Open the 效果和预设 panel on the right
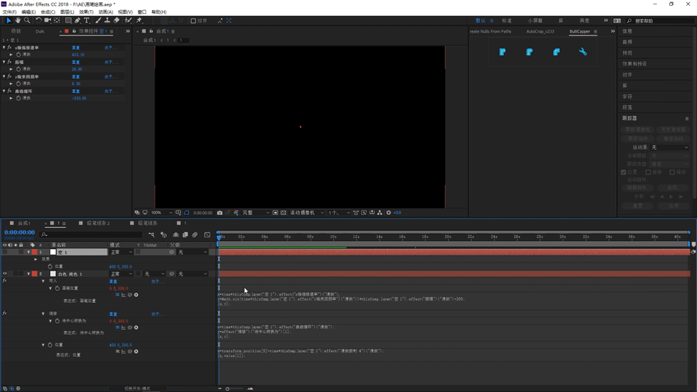The image size is (697, 392). click(635, 64)
